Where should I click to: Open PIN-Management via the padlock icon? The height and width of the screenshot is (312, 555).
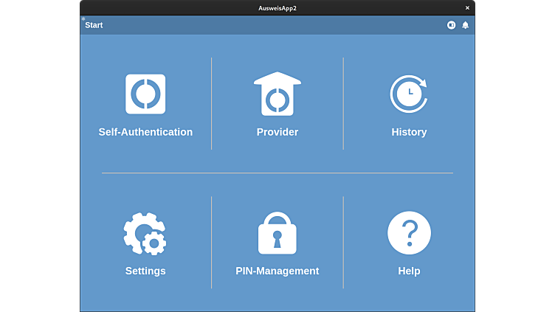277,233
